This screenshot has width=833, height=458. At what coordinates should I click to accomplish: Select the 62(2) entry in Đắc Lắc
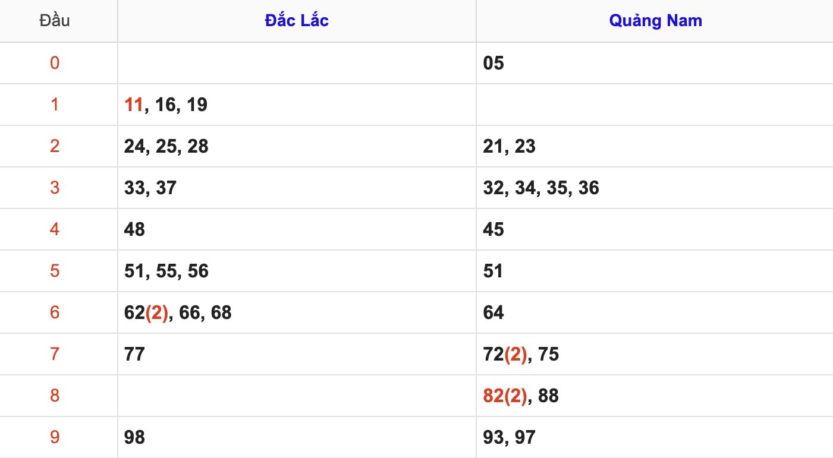point(146,313)
